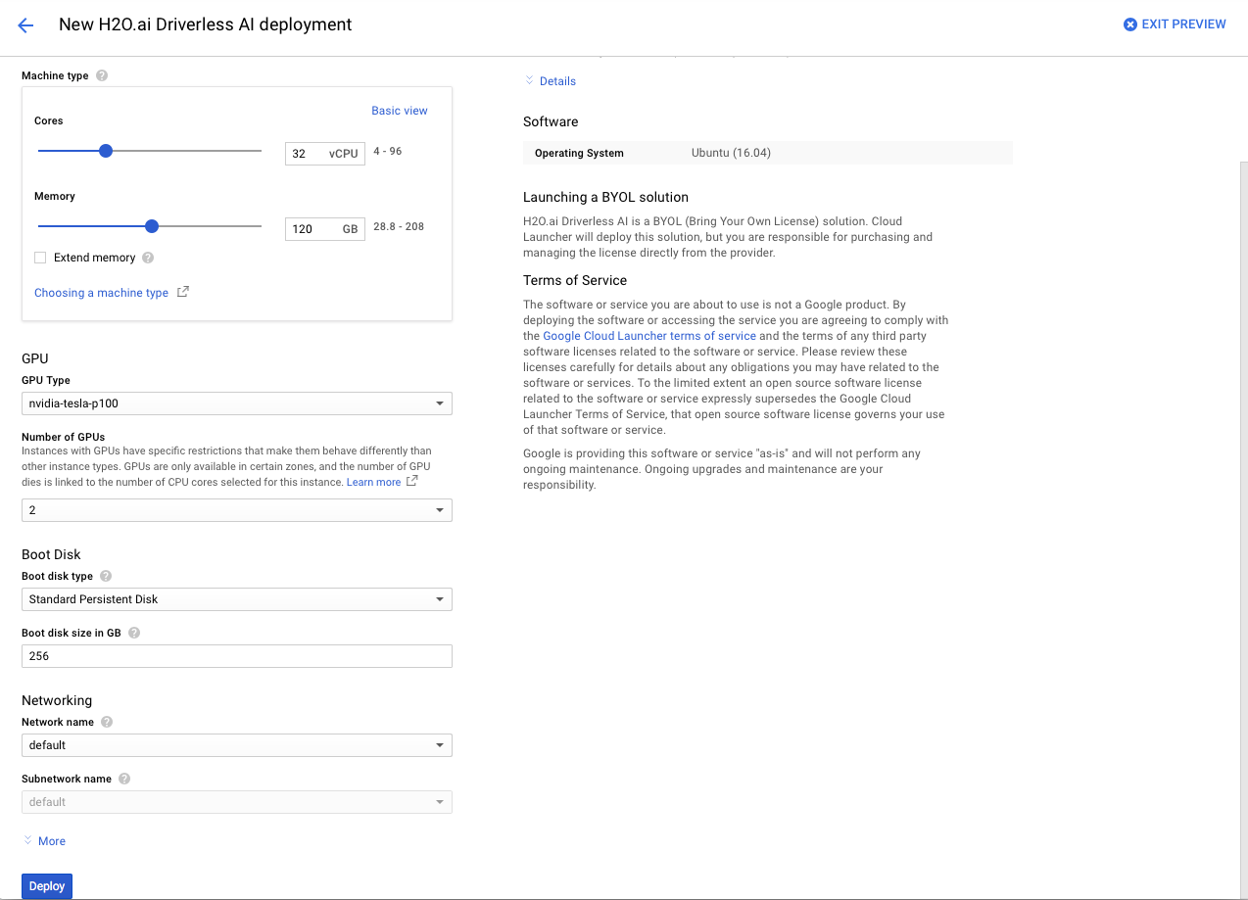Click the Subnetwork name help icon
Image resolution: width=1248 pixels, height=900 pixels.
coord(123,779)
